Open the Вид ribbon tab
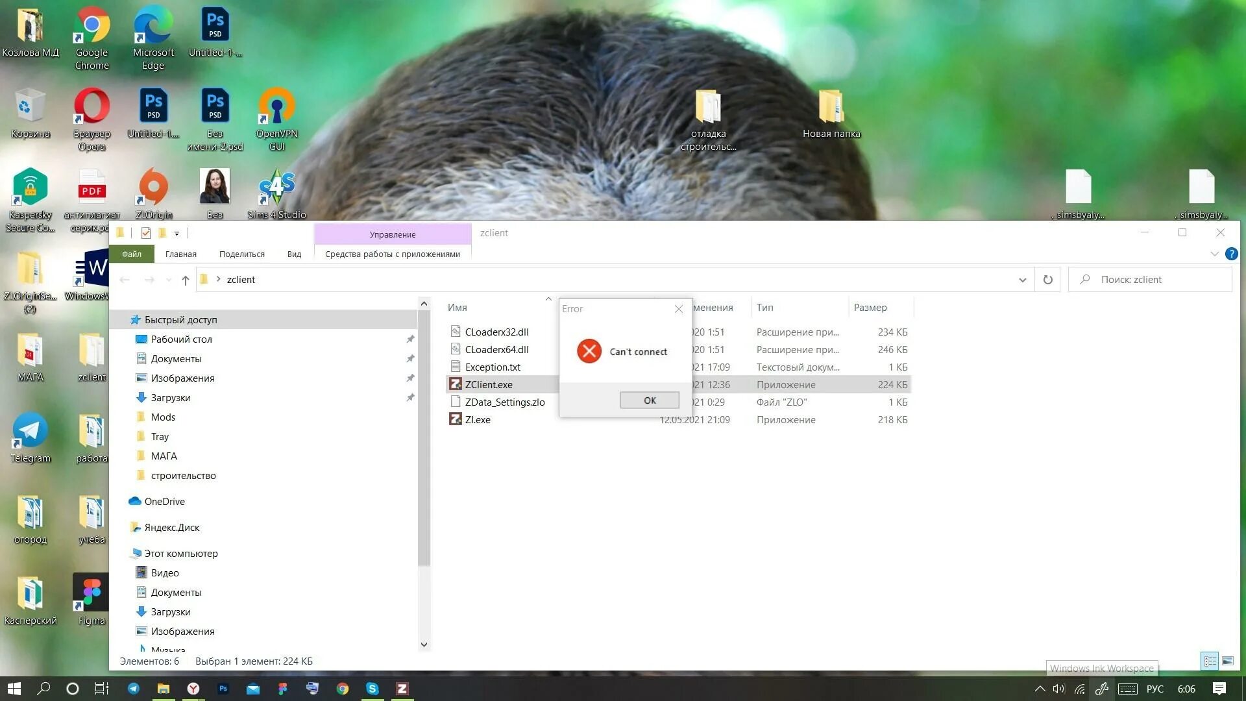This screenshot has width=1246, height=701. [294, 254]
